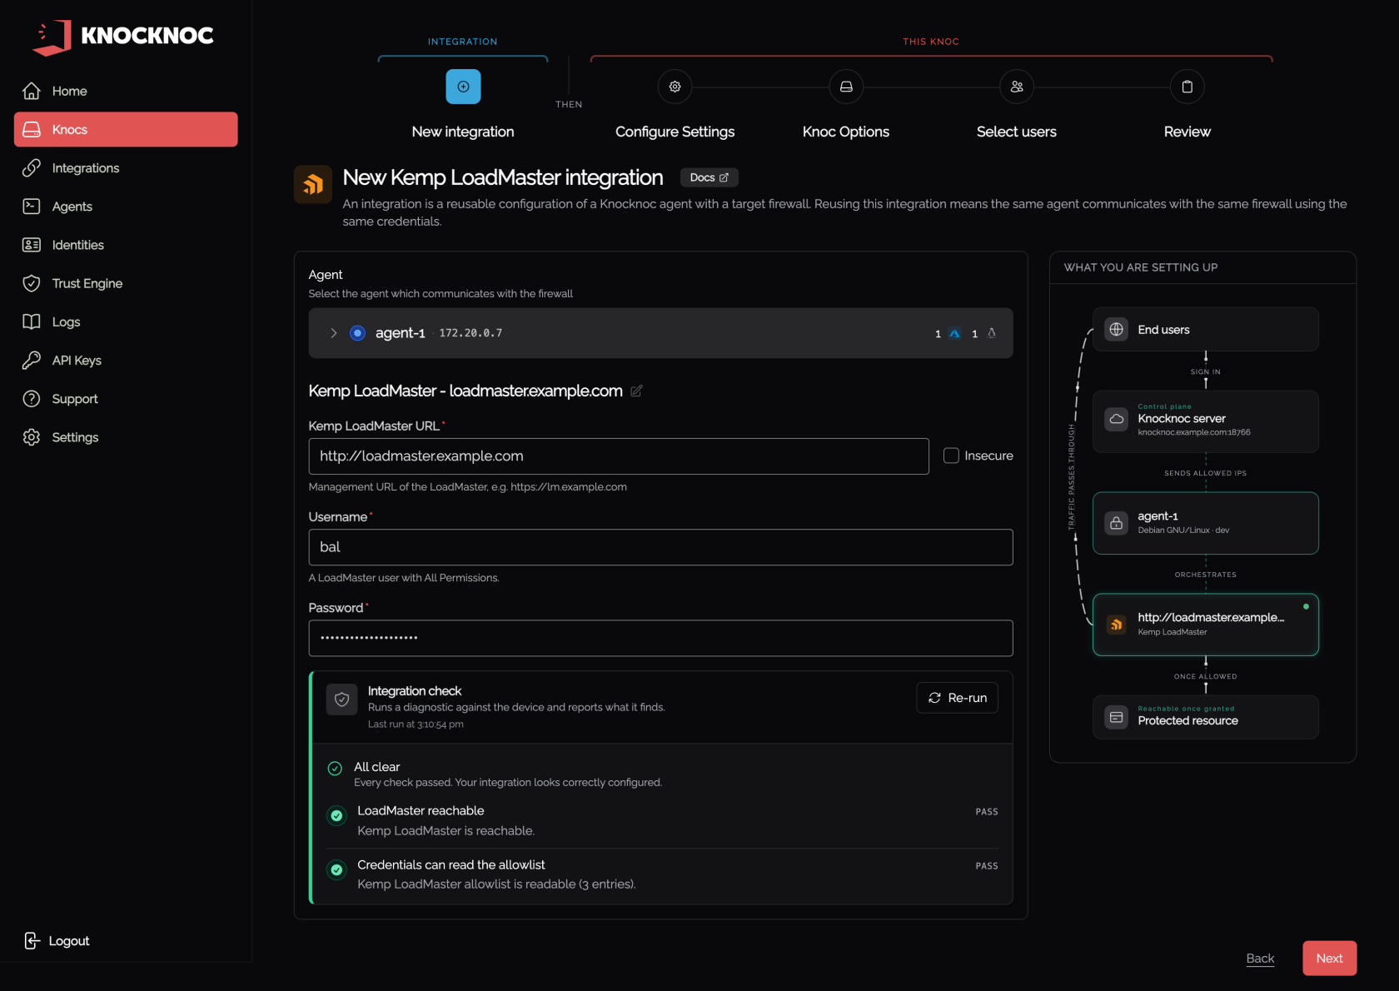Toggle the Insecure checkbox

point(951,456)
